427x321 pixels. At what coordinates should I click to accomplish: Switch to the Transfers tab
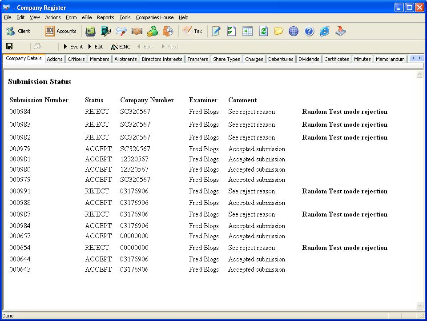[197, 59]
